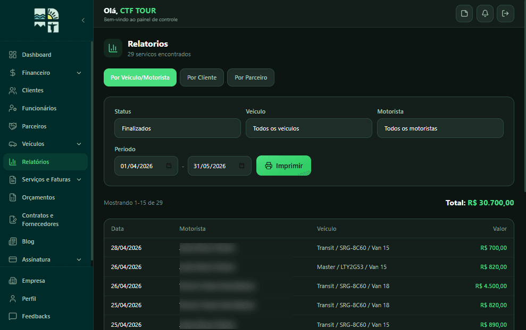
Task: Switch to the Por Parceiro tab
Action: [251, 77]
